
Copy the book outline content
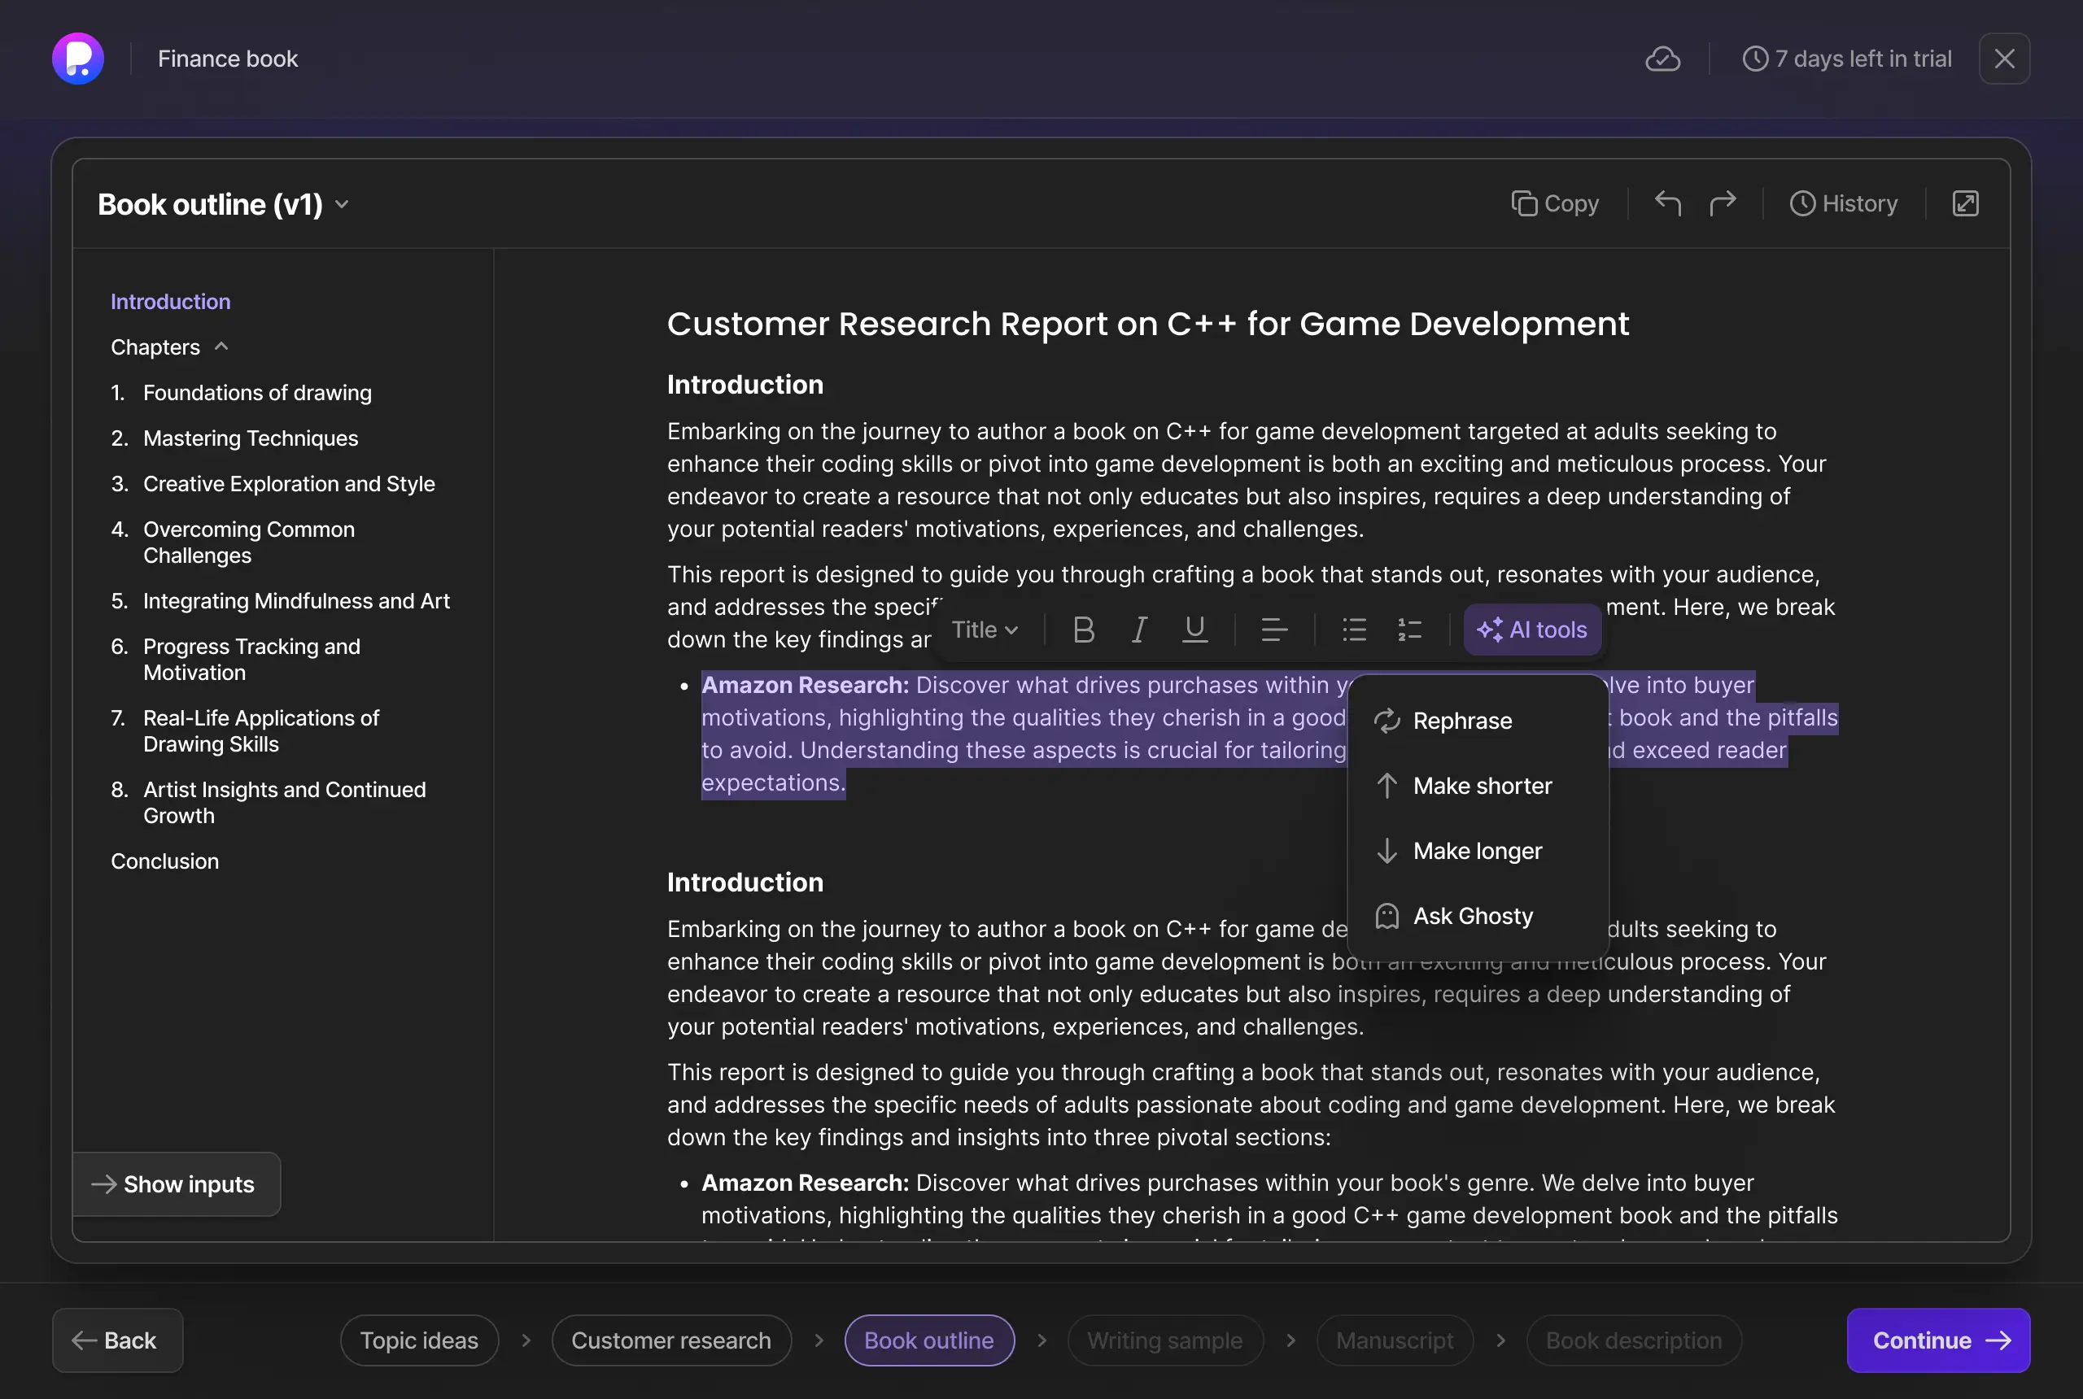(x=1555, y=203)
